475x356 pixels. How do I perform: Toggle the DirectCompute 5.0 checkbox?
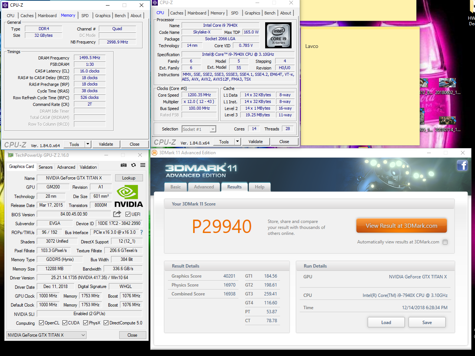106,323
